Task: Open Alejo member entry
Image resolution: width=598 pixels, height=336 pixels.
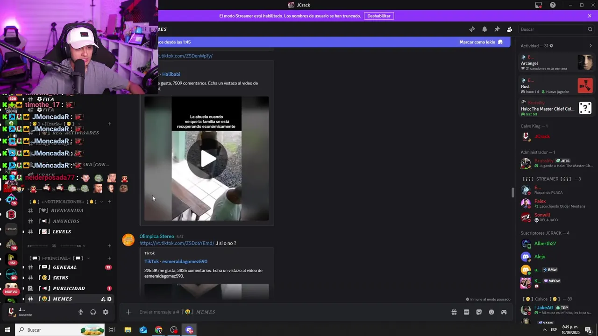Action: [x=556, y=257]
